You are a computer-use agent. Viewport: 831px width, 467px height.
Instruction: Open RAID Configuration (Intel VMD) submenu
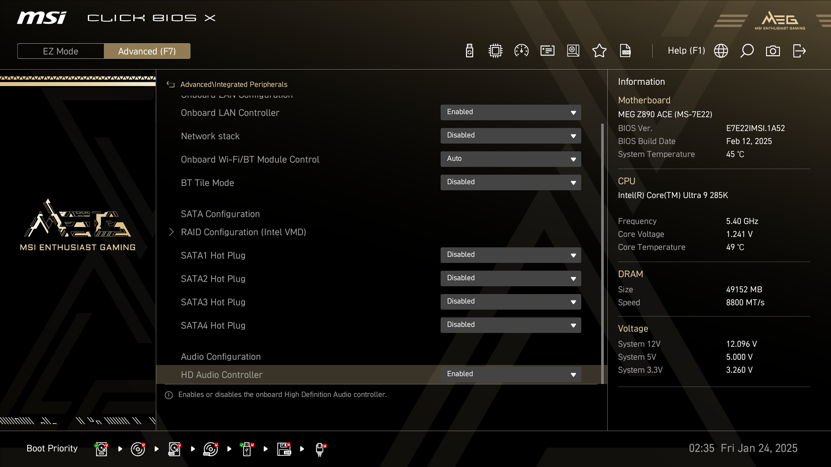pyautogui.click(x=243, y=232)
